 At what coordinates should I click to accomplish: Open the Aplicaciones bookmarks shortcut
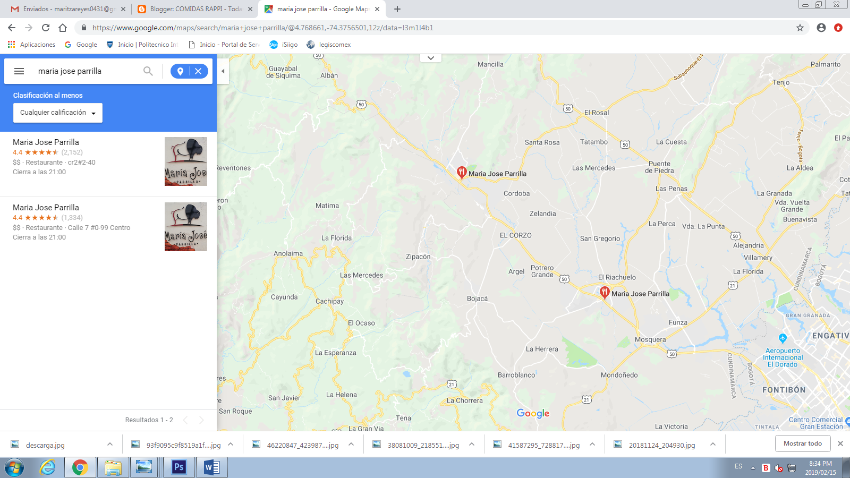[x=31, y=45]
